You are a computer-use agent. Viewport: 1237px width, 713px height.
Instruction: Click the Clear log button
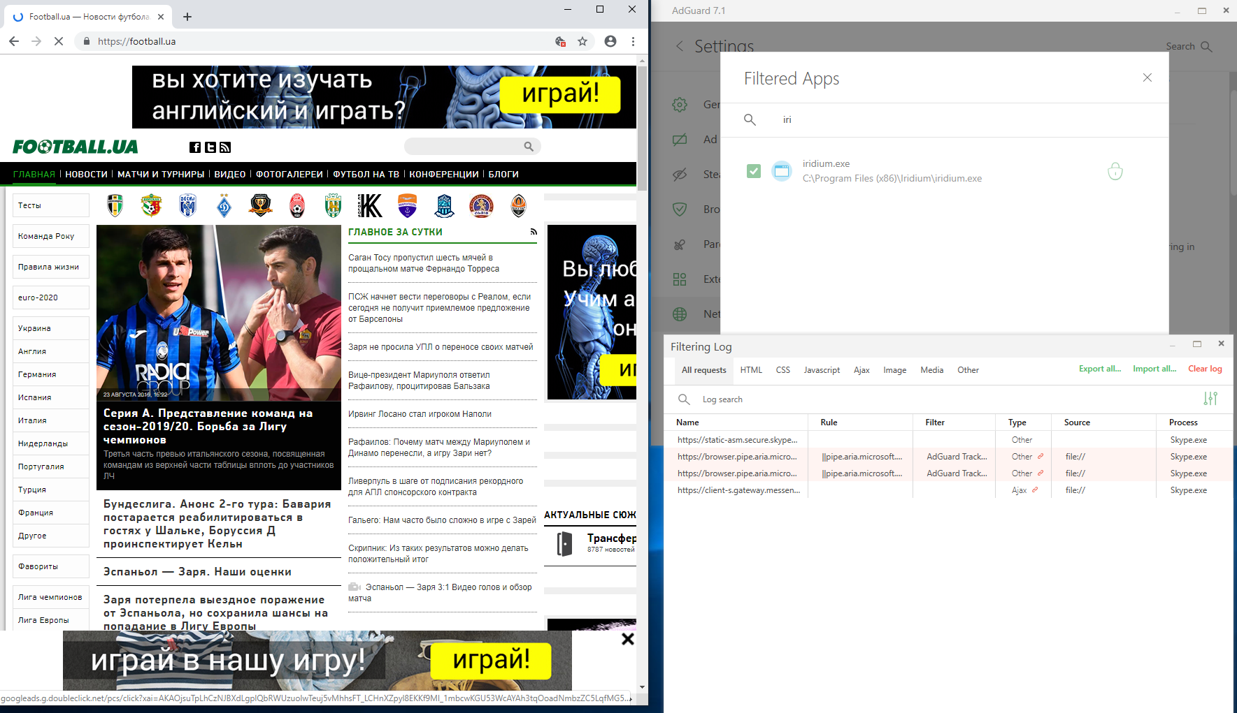(x=1205, y=369)
